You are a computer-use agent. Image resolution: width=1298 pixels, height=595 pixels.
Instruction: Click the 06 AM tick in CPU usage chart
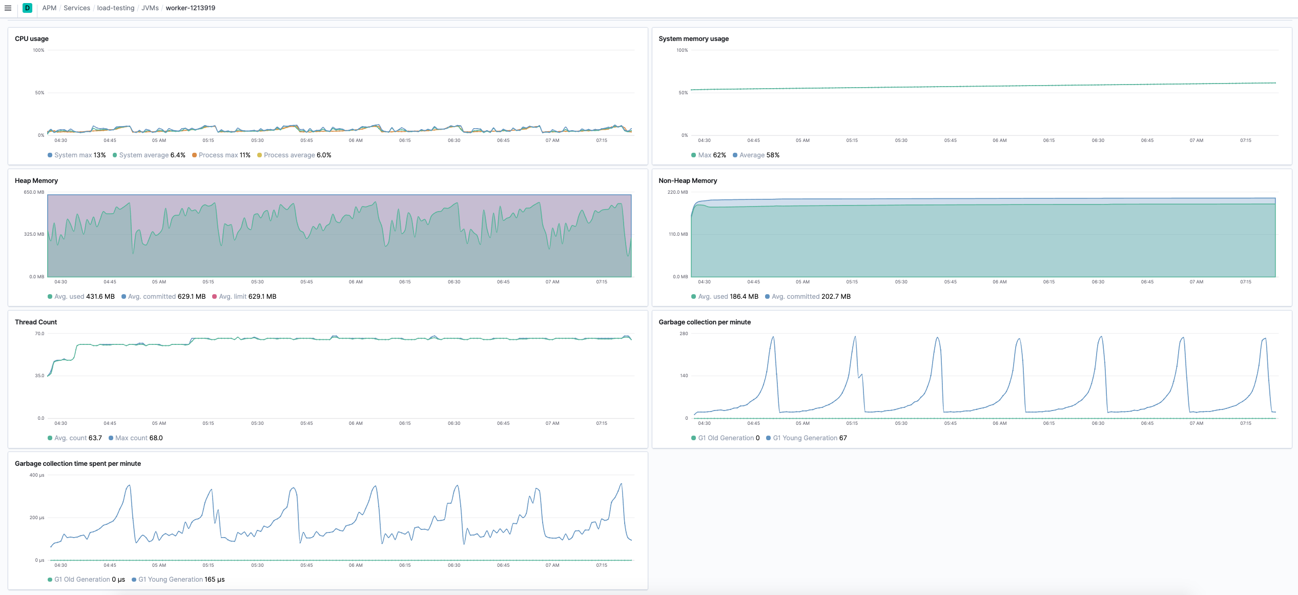(x=356, y=140)
